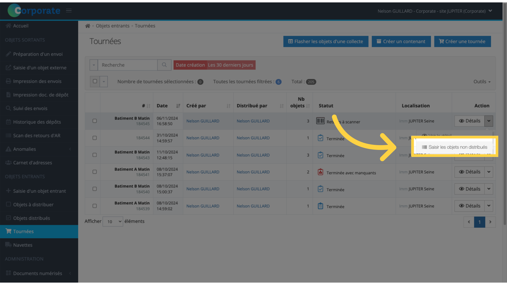Check the row for tournée 184541
The width and height of the screenshot is (507, 285).
point(95,172)
